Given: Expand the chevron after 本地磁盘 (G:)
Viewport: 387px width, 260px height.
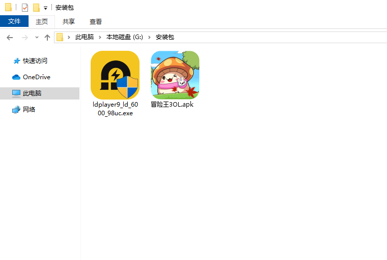Looking at the screenshot, I should [x=149, y=37].
